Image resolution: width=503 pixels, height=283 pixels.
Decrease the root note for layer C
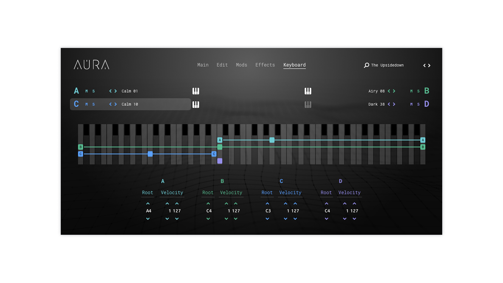(267, 219)
